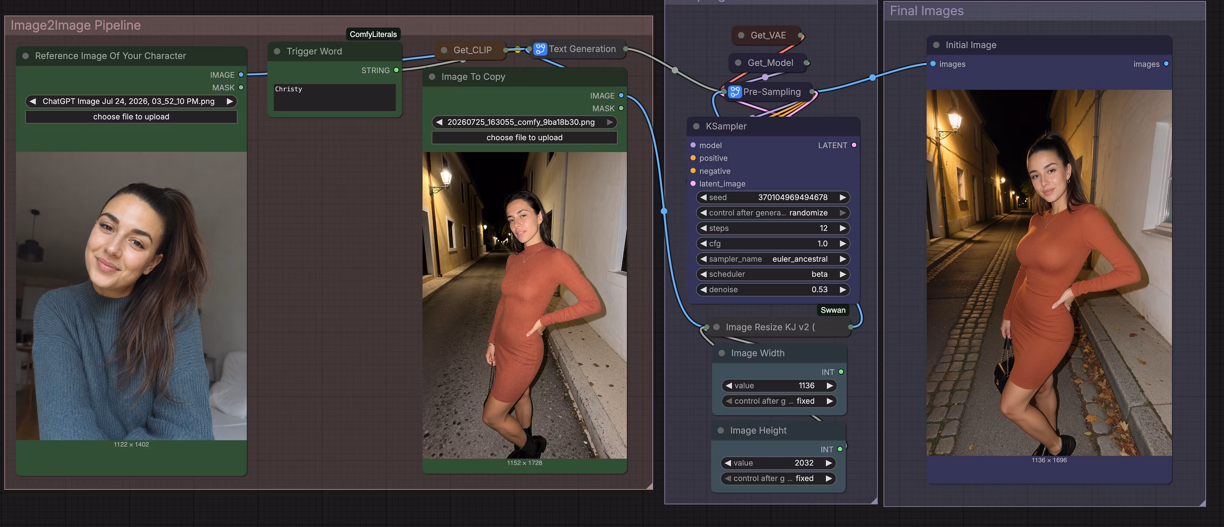Increase the steps value
The image size is (1224, 527).
[842, 228]
